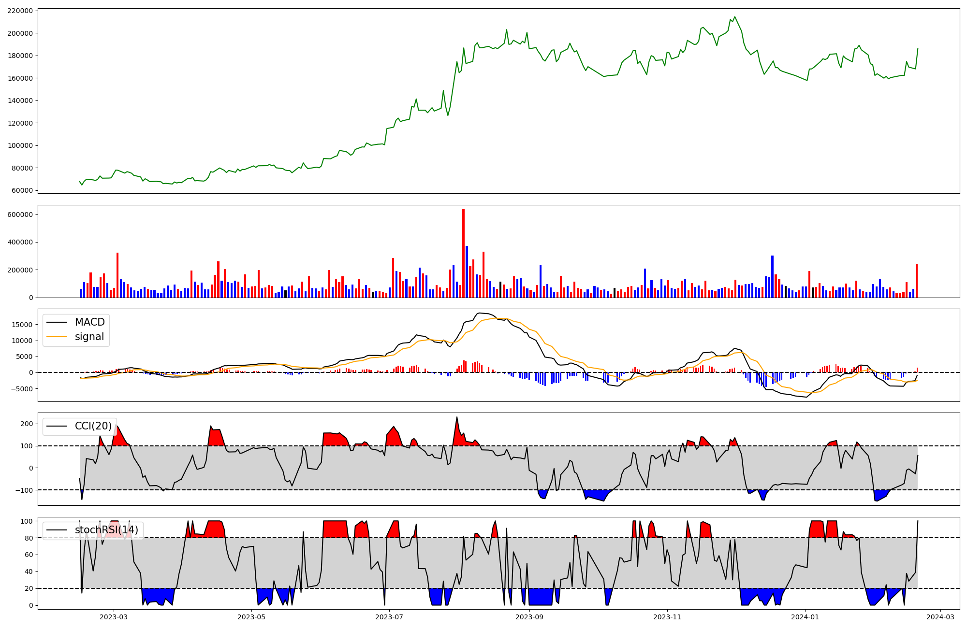967x628 pixels.
Task: Click the 2023-07 date label
Action: pyautogui.click(x=389, y=617)
